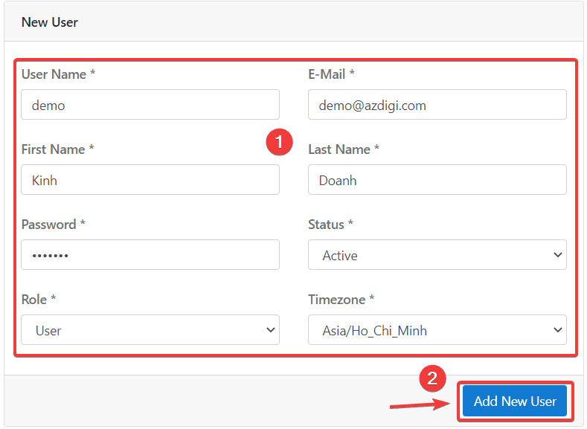Click into the Password field
Viewport: 587px width, 429px height.
(x=150, y=255)
